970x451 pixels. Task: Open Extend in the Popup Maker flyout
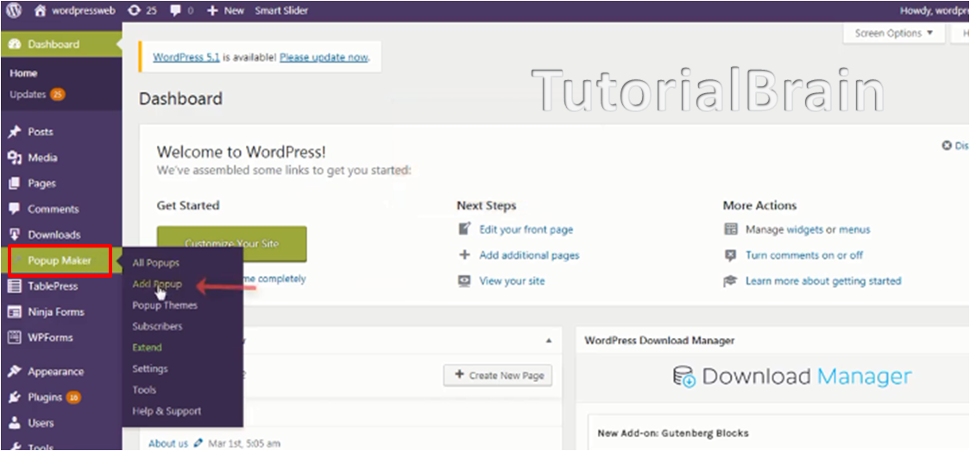(147, 348)
